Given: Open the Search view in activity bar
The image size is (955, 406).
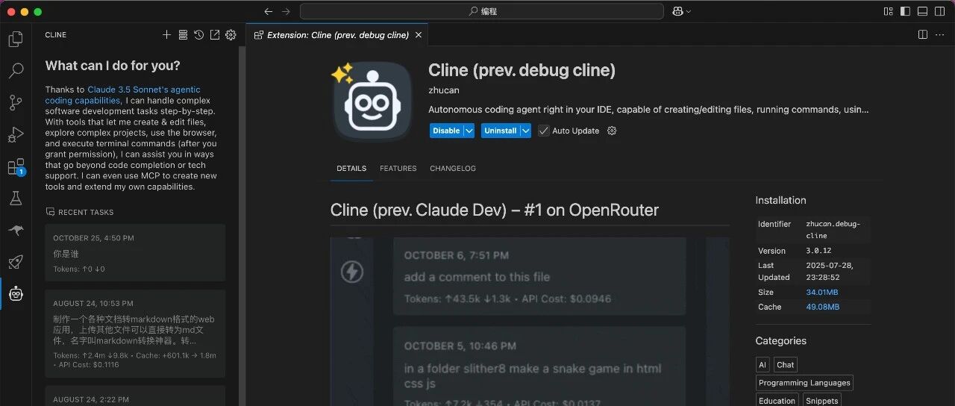Looking at the screenshot, I should tap(16, 71).
